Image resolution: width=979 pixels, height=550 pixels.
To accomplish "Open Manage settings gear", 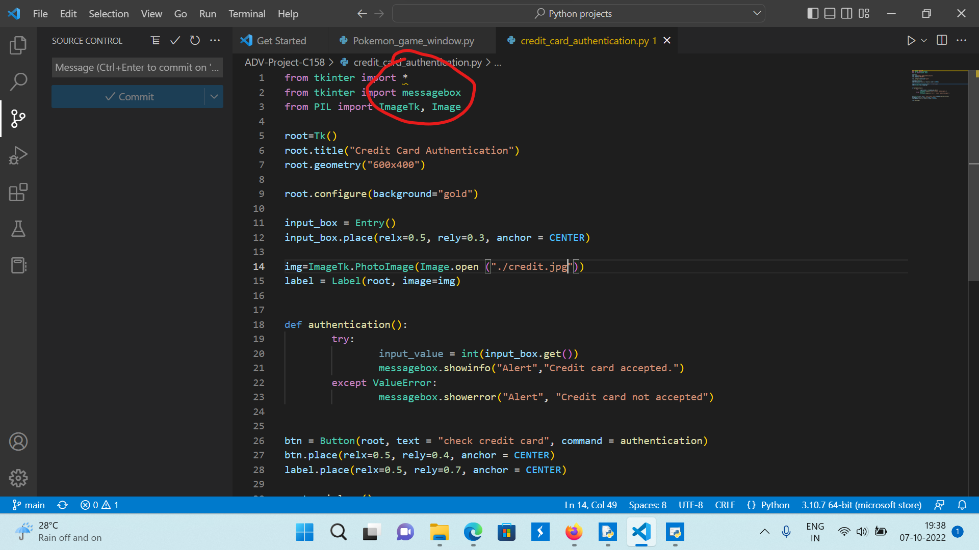I will 18,478.
